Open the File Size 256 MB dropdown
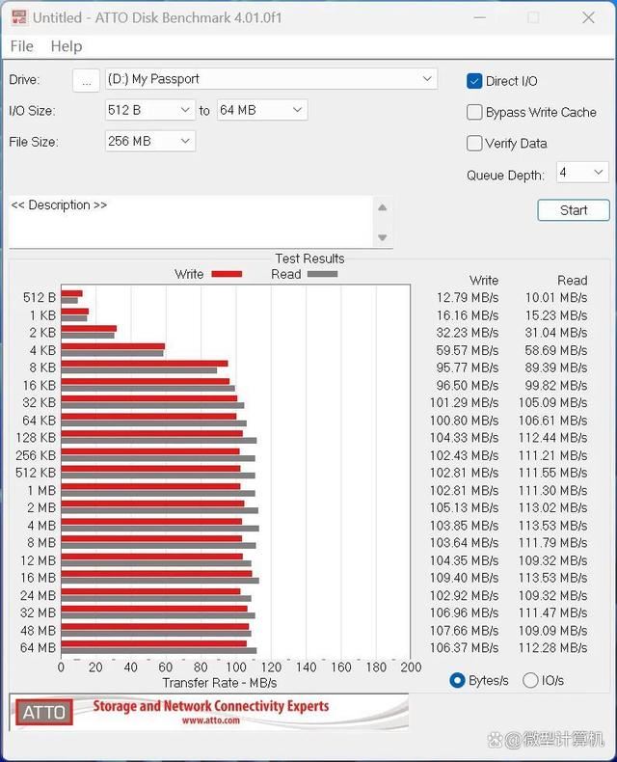 tap(149, 141)
